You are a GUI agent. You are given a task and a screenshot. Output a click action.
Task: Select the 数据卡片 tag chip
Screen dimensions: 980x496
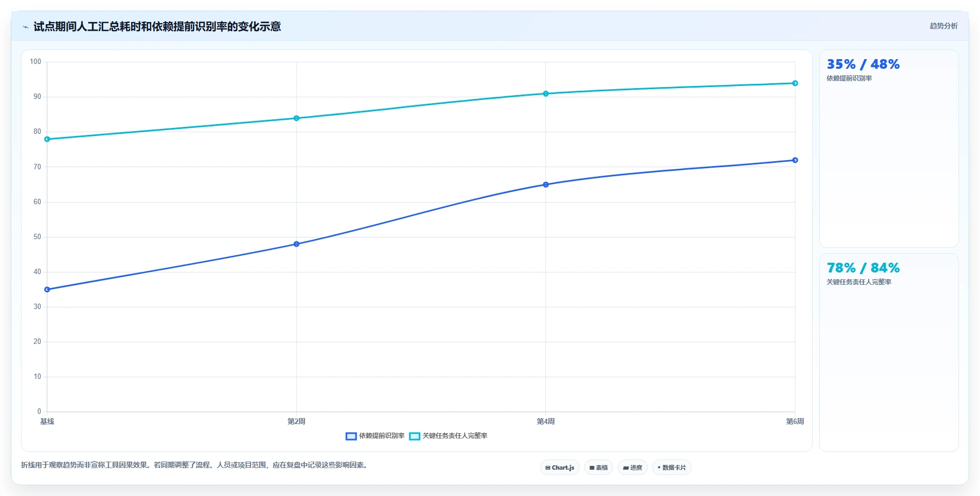pos(671,468)
